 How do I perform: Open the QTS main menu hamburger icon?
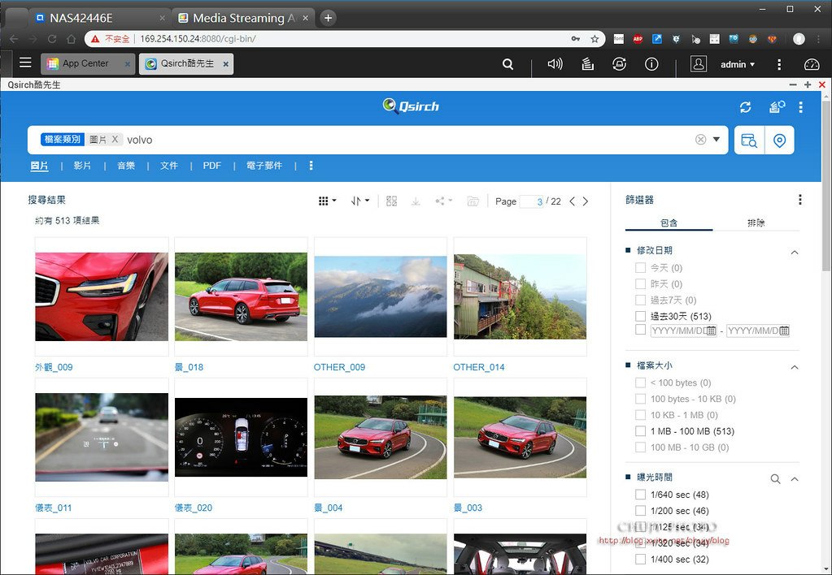coord(25,63)
